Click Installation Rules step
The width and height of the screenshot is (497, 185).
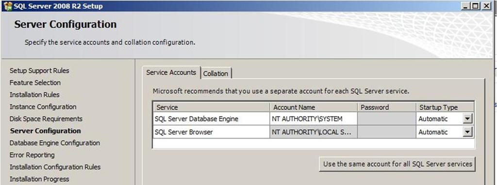[34, 94]
